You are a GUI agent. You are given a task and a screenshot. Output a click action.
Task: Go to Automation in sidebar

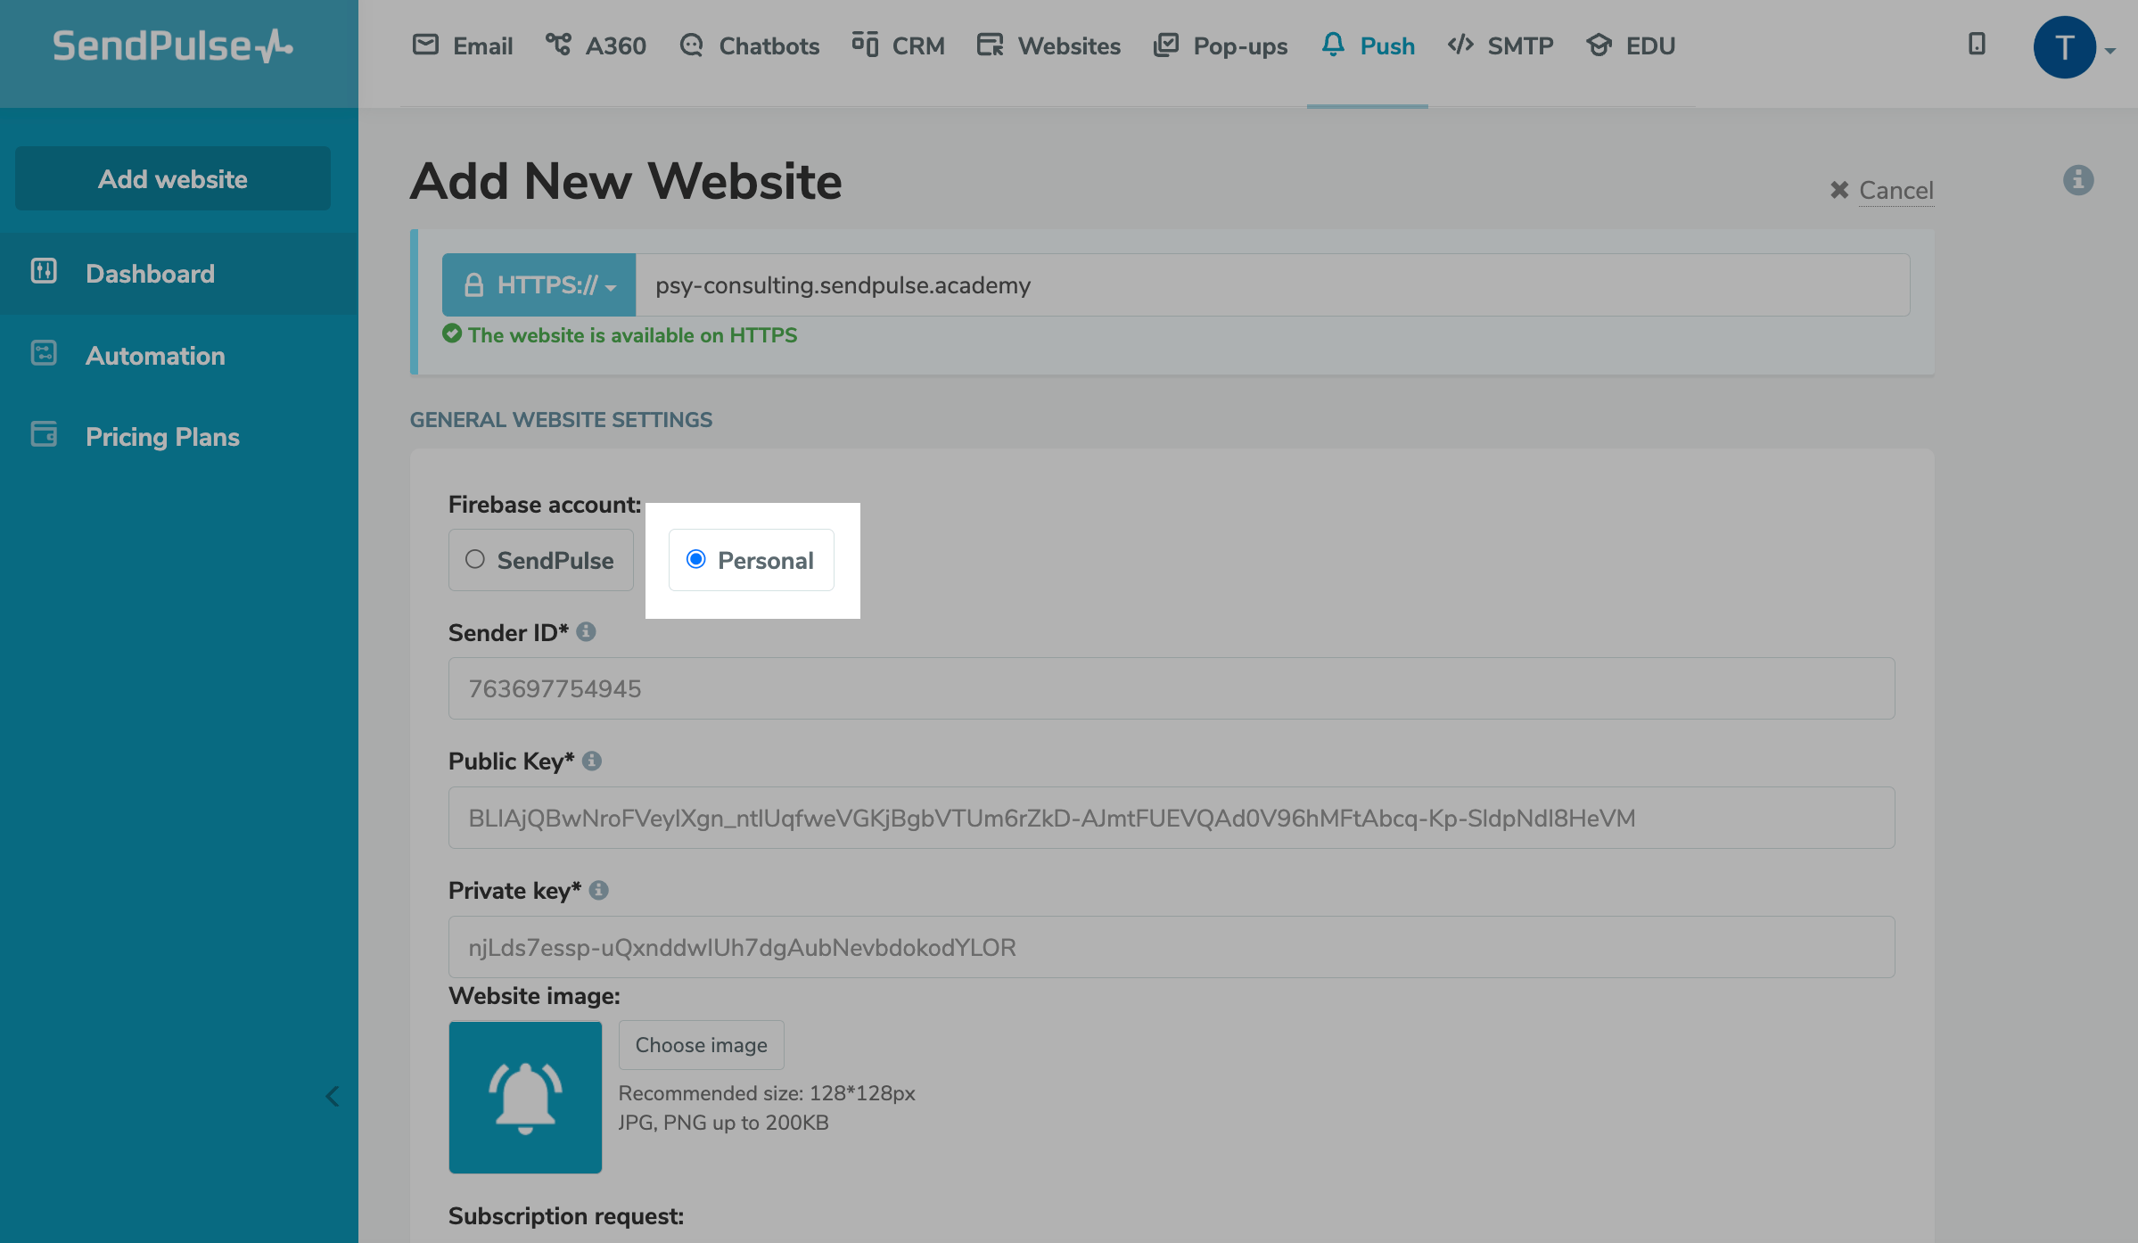click(x=155, y=356)
